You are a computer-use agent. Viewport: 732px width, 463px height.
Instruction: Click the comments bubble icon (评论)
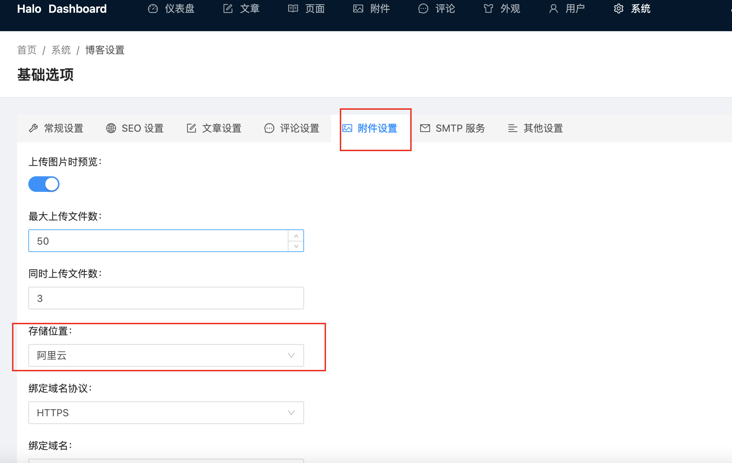coord(423,9)
